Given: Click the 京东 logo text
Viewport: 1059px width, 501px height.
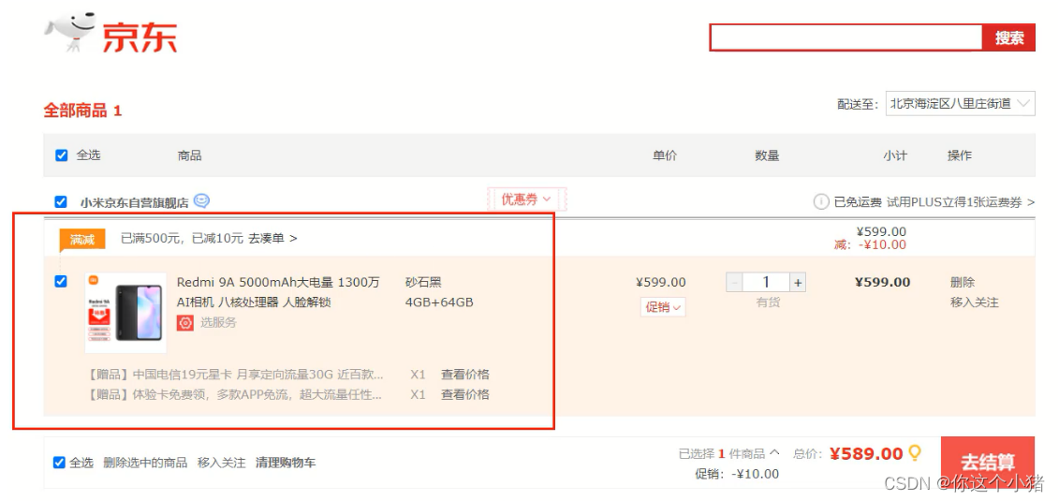Looking at the screenshot, I should (x=140, y=37).
